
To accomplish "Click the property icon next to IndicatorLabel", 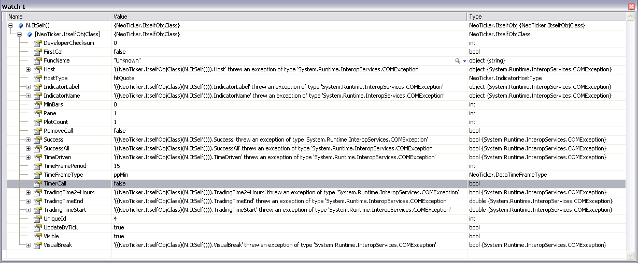I will (37, 87).
